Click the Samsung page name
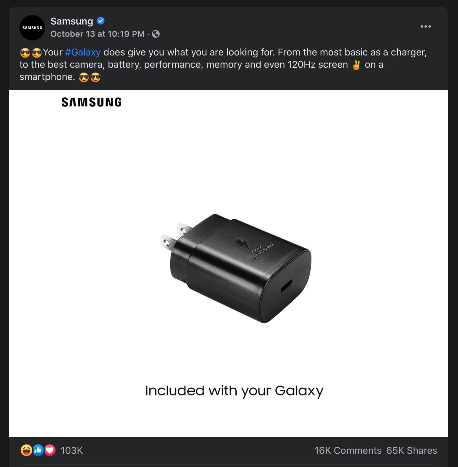Viewport: 458px width, 467px height. pyautogui.click(x=72, y=21)
